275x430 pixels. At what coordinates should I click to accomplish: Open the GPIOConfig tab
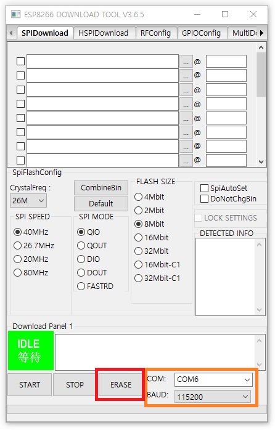[201, 33]
